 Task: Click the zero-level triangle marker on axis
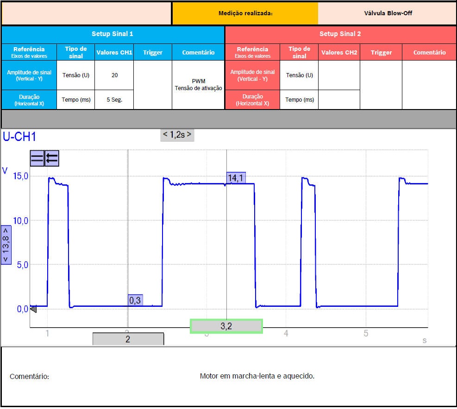(x=33, y=309)
